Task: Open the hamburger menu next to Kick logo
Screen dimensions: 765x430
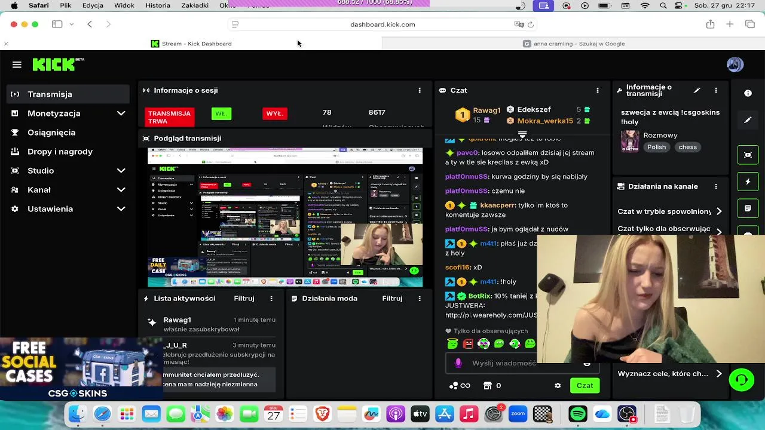Action: [x=17, y=64]
